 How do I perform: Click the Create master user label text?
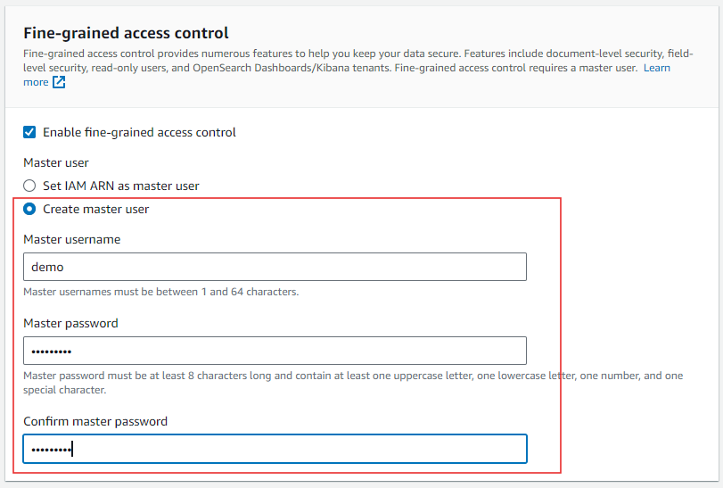95,209
